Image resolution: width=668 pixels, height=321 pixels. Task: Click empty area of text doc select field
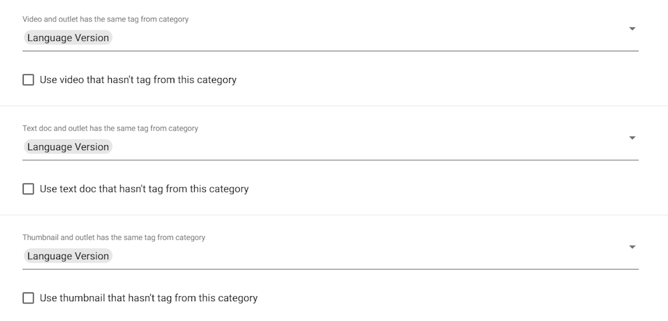tap(371, 147)
